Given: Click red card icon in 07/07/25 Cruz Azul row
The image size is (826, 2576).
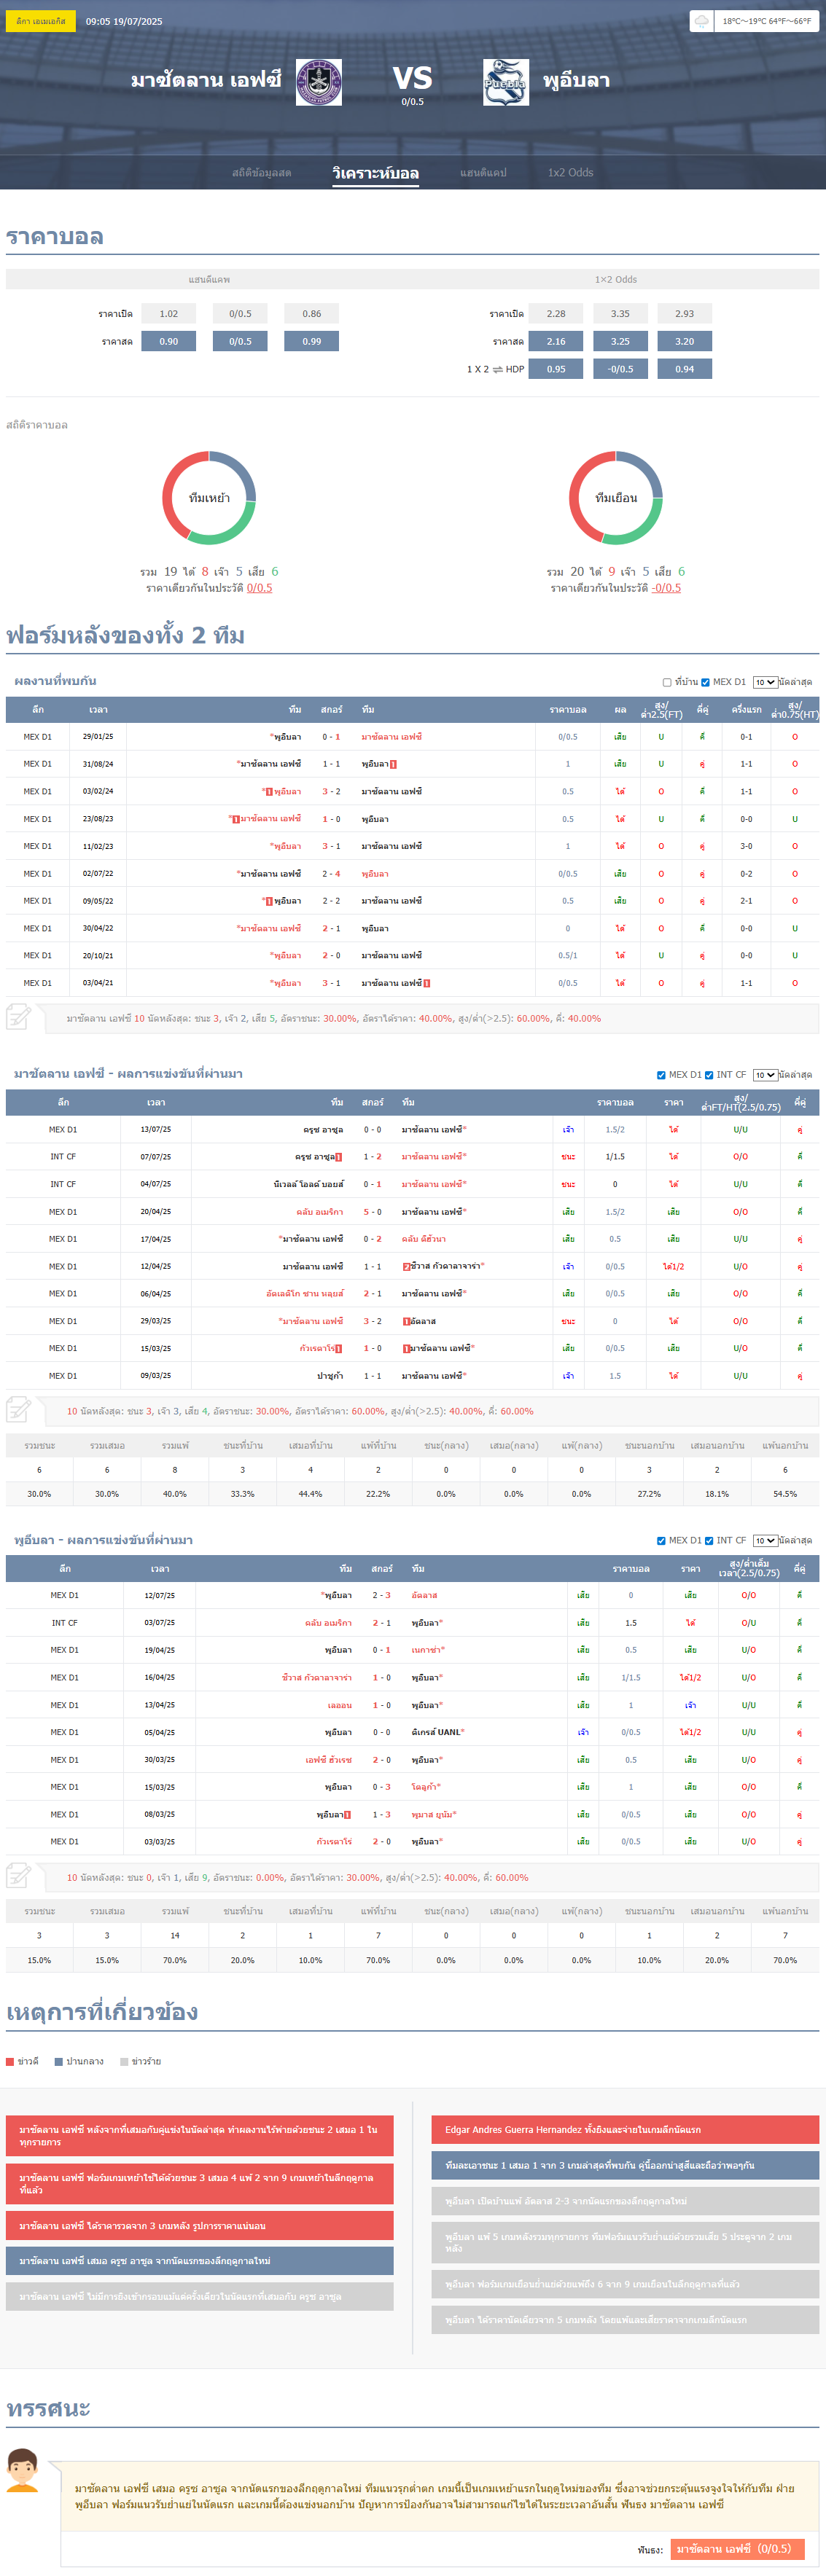Looking at the screenshot, I should (x=339, y=1157).
